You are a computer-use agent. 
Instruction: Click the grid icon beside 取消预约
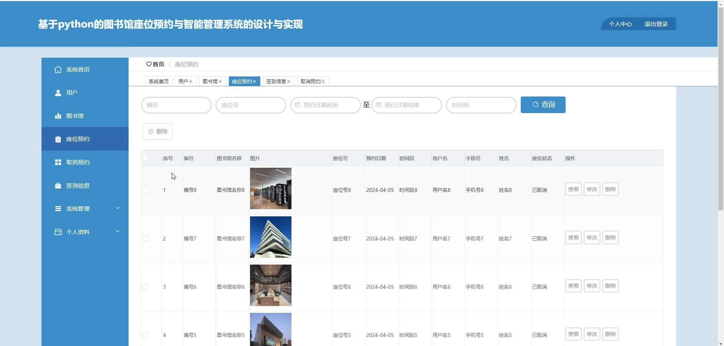58,162
